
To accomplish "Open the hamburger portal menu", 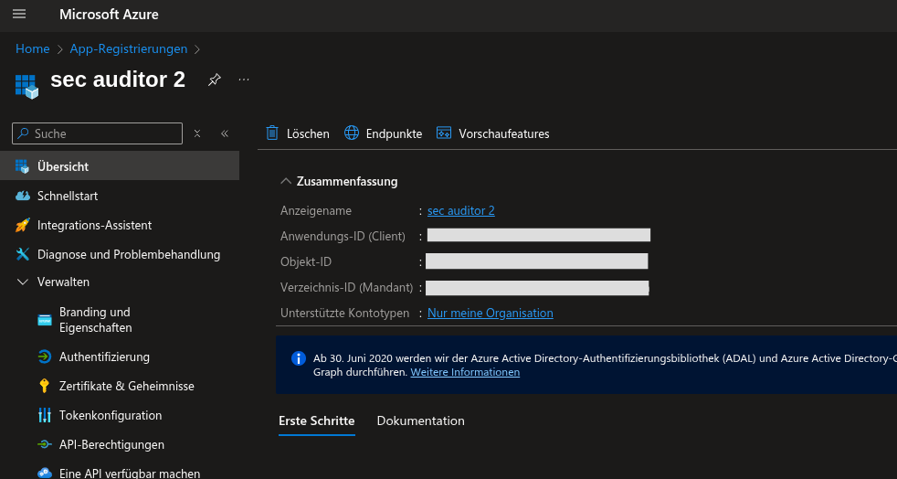I will pos(19,15).
